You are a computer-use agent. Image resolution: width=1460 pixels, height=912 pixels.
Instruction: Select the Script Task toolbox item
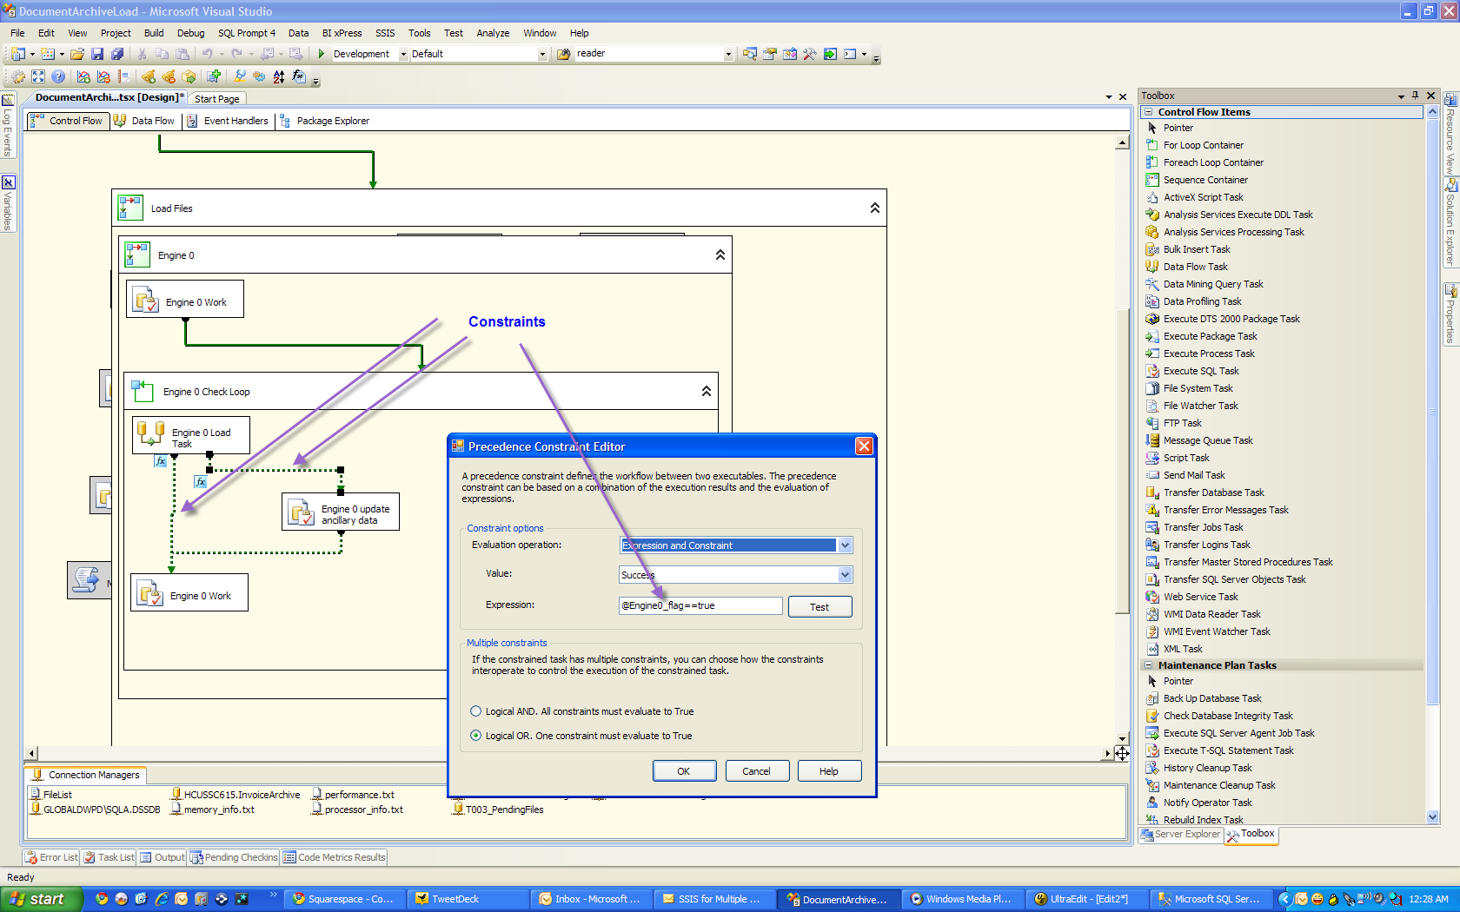point(1186,458)
